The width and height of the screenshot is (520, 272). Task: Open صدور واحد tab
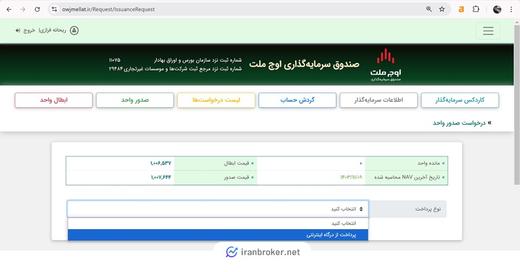(135, 100)
